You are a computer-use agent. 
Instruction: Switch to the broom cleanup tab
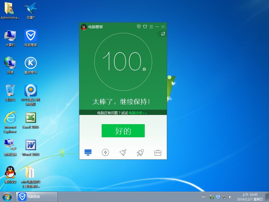(x=123, y=152)
